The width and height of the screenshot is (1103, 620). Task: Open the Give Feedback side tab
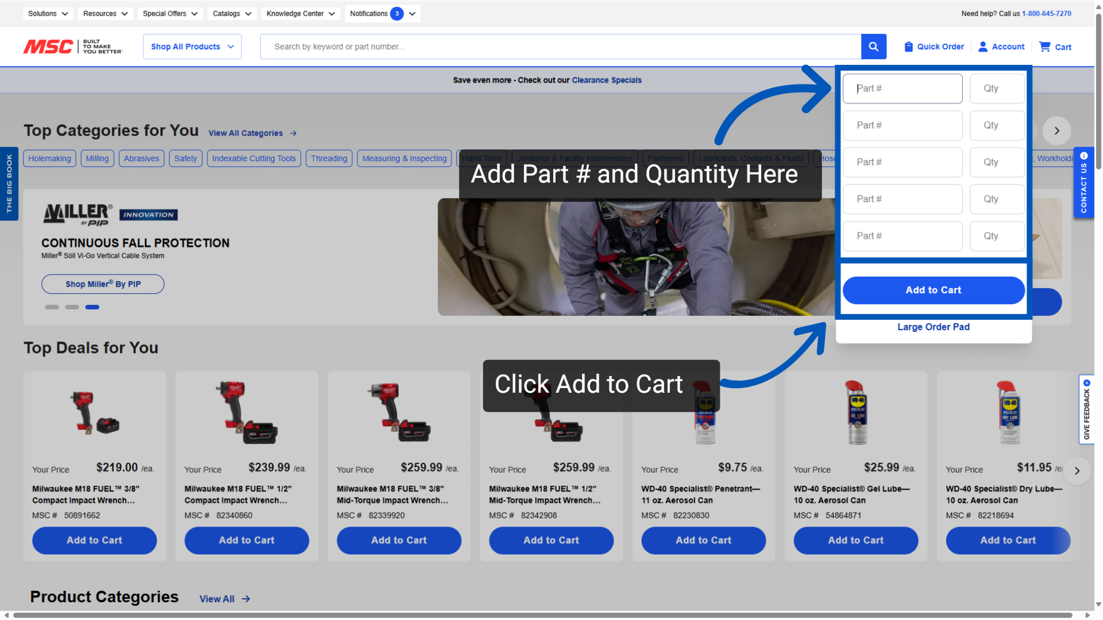click(x=1086, y=409)
